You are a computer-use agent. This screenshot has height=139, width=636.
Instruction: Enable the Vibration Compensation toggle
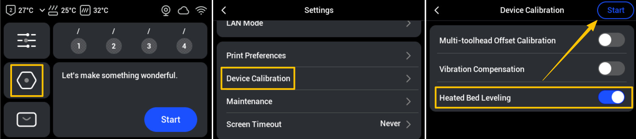(611, 68)
